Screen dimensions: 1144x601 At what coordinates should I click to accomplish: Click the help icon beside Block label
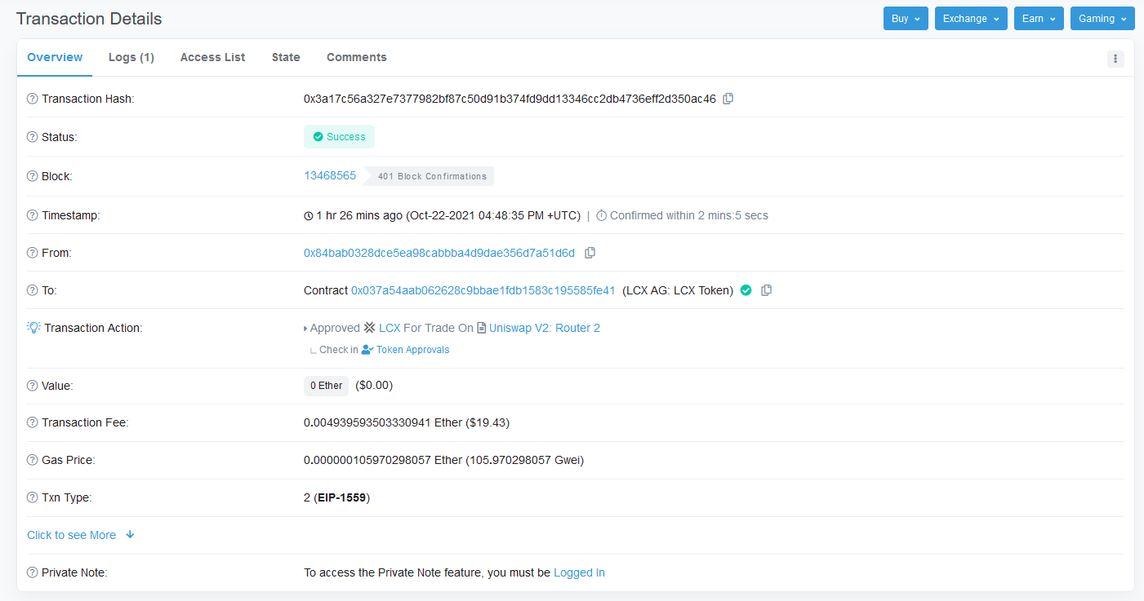[33, 176]
